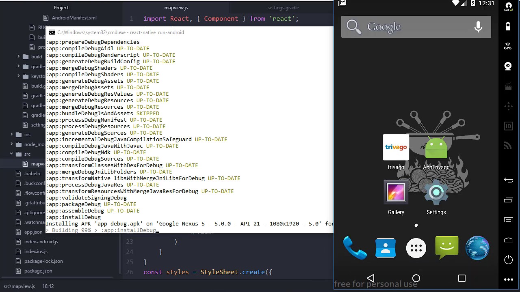
Task: Tap the Android Recents square button
Action: [x=462, y=278]
